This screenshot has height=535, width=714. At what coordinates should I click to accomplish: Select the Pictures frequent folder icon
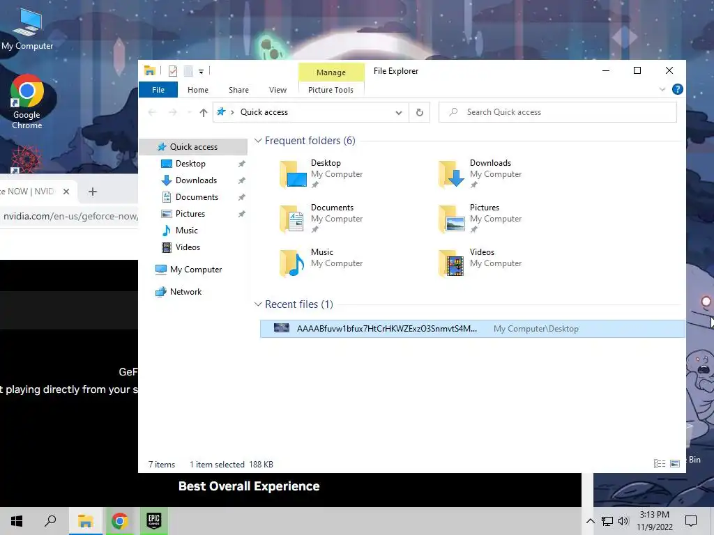(x=452, y=218)
